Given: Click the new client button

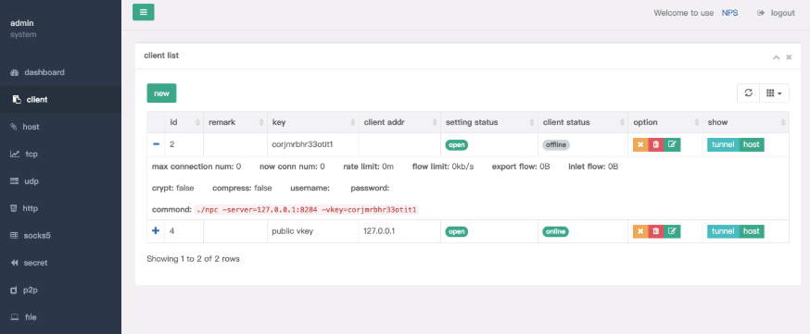Looking at the screenshot, I should (161, 93).
